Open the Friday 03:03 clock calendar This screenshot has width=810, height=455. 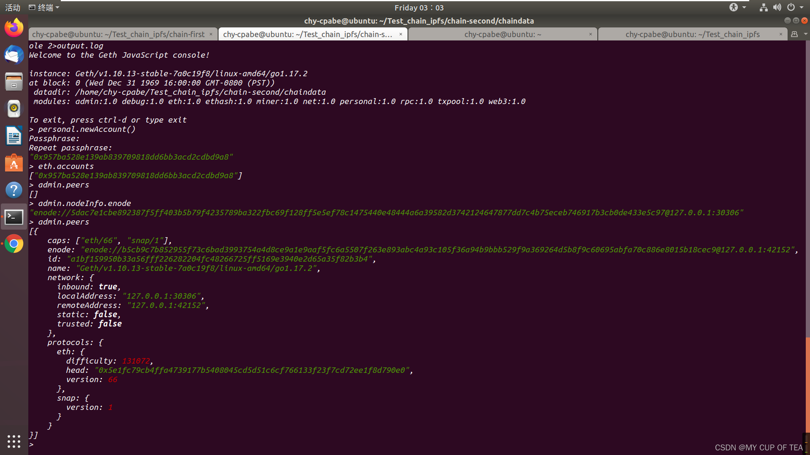click(x=419, y=8)
